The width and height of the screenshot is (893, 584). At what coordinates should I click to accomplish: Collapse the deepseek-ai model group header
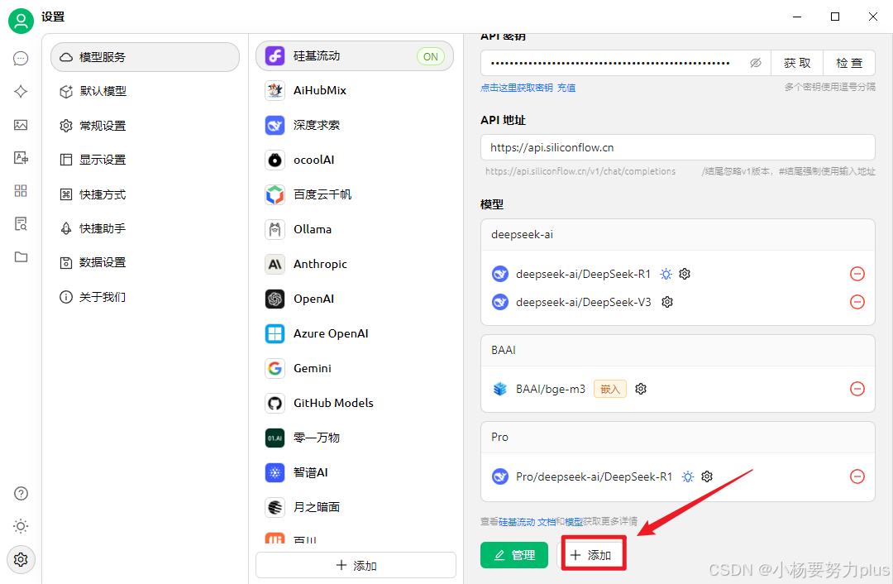[x=678, y=235]
